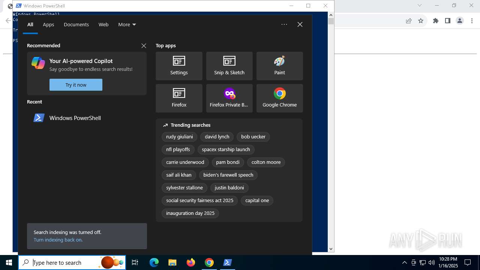The width and height of the screenshot is (480, 270).
Task: Click the Chrome bookmark star icon
Action: pos(421,21)
